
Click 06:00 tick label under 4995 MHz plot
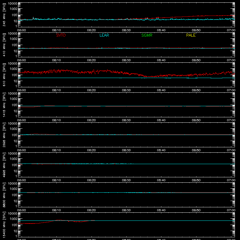(x=22, y=180)
